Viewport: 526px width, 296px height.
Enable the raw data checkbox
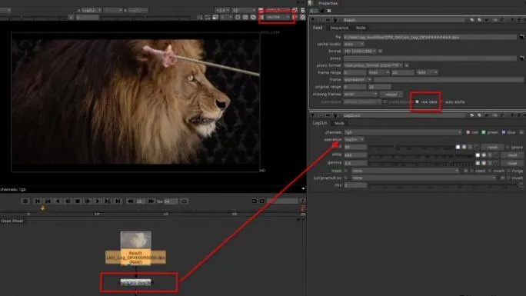[x=417, y=101]
